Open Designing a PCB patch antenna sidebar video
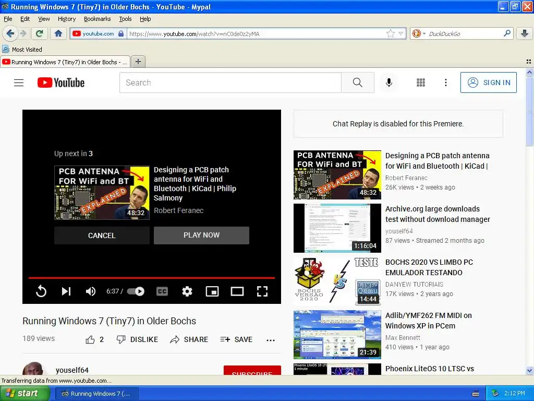The width and height of the screenshot is (534, 401). [437, 161]
